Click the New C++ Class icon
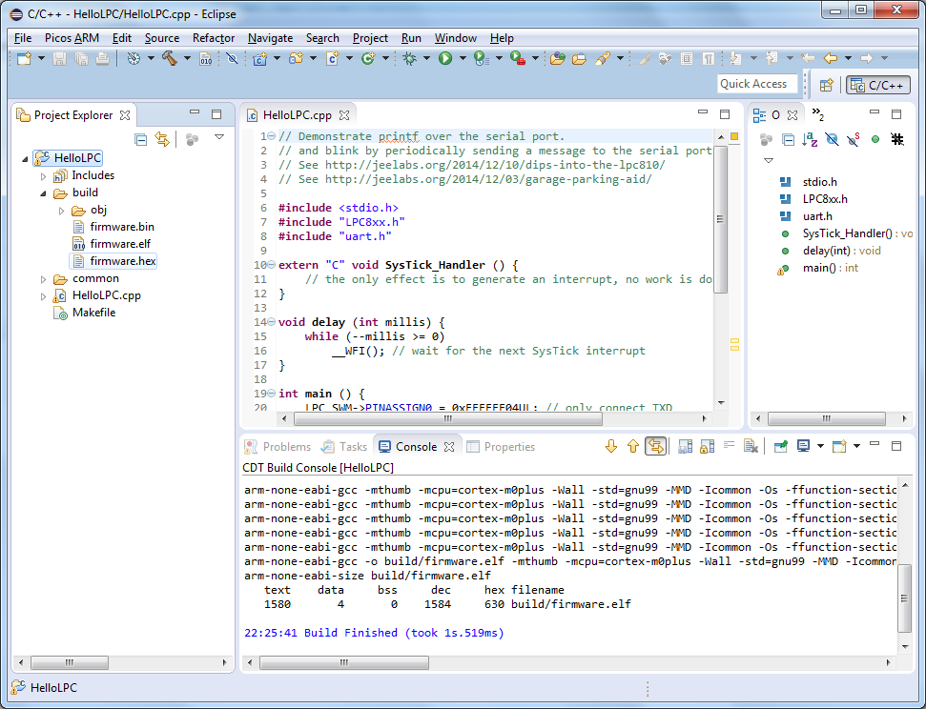Viewport: 926px width, 709px height. tap(368, 58)
